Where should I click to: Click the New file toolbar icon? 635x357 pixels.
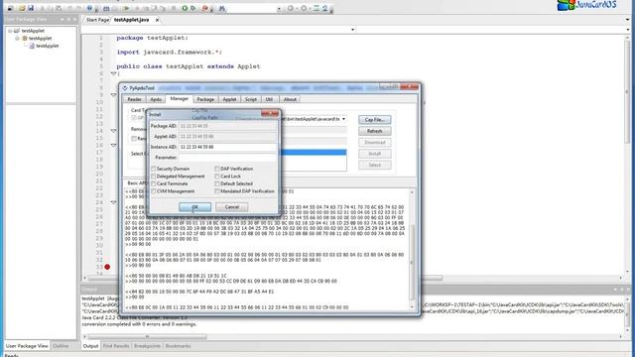tap(11, 8)
